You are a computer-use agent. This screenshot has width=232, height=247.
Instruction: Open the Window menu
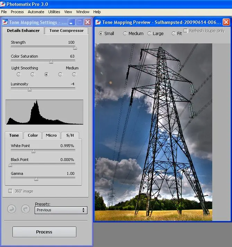(83, 12)
